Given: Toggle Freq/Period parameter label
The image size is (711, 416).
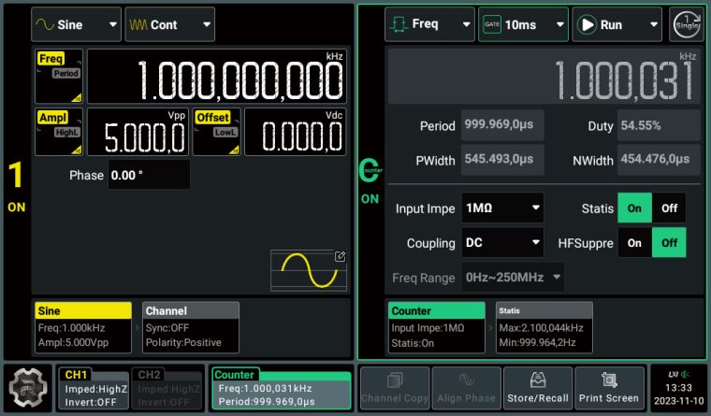Looking at the screenshot, I should [59, 76].
